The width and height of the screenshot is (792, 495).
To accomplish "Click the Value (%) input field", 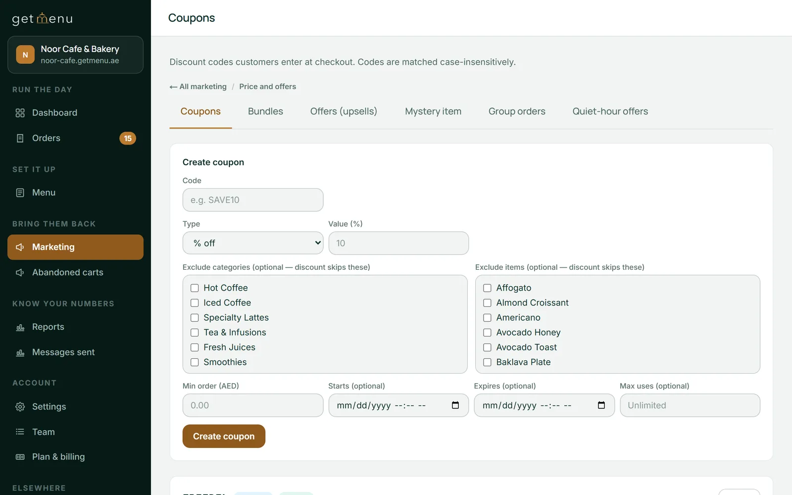I will 398,243.
